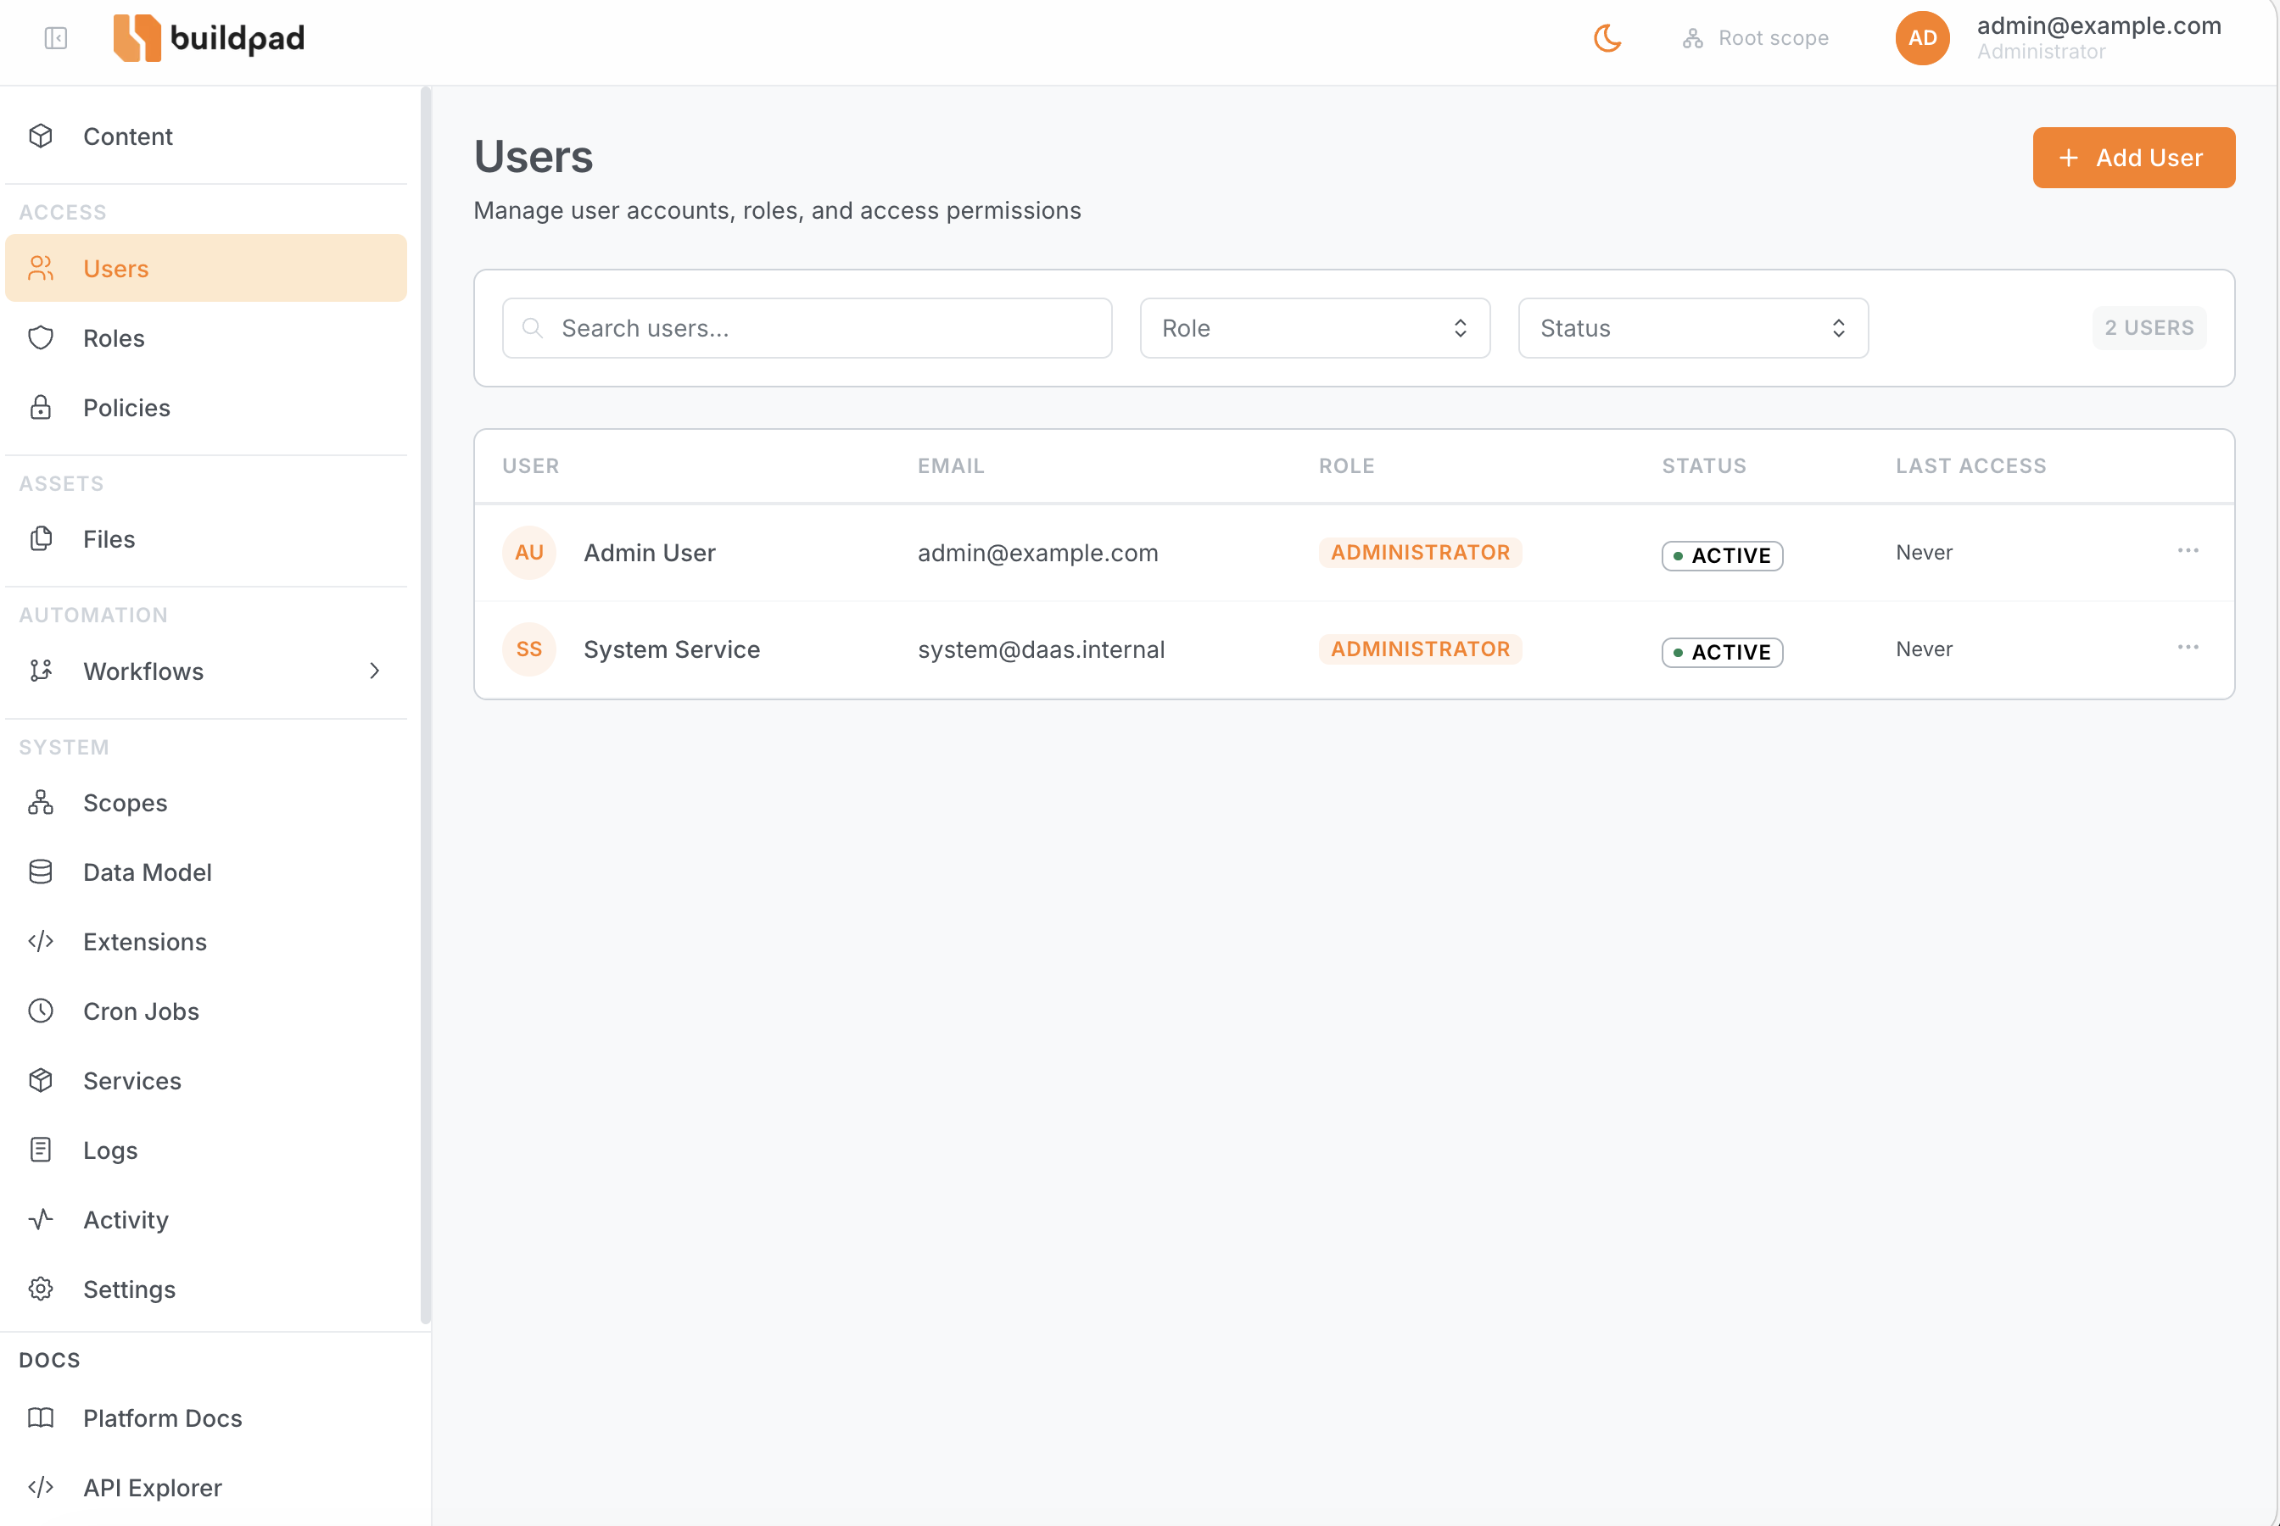Click the system@daas.internal email cell
Image resolution: width=2280 pixels, height=1526 pixels.
(1041, 649)
